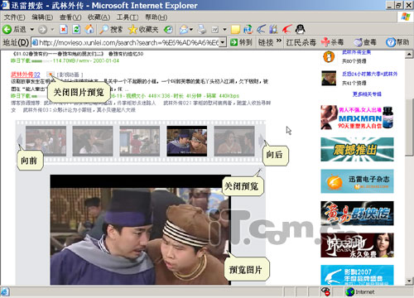The image size is (414, 298).
Task: Click the 转到 Go button
Action: tap(241, 42)
